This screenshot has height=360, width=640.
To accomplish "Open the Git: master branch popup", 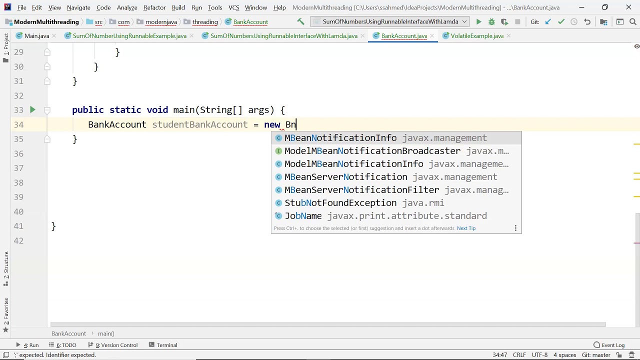I will click(x=595, y=355).
